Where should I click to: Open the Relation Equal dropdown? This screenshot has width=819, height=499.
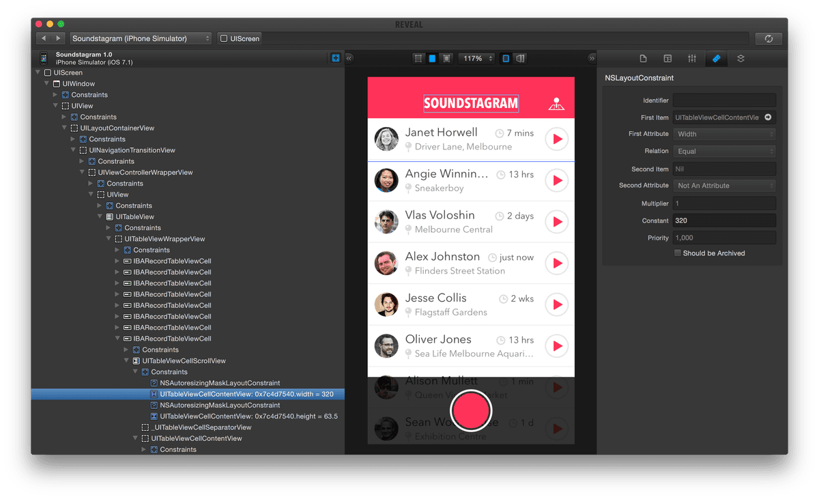click(x=724, y=152)
